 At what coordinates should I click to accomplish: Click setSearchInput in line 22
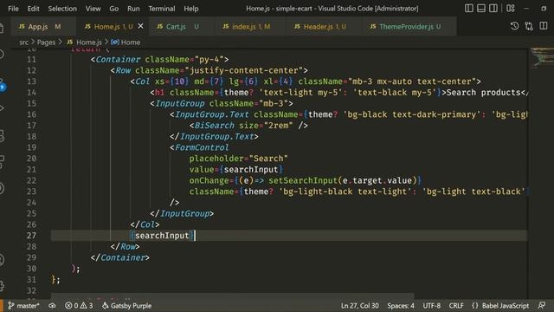click(x=303, y=180)
